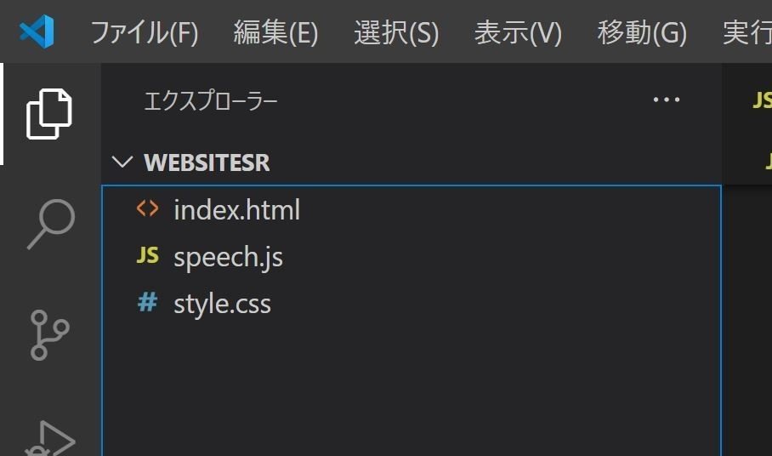Open Explorer's more actions (…) menu
This screenshot has width=772, height=456.
666,100
